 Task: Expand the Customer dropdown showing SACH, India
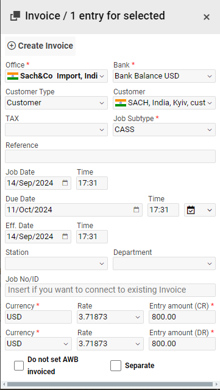(x=164, y=103)
